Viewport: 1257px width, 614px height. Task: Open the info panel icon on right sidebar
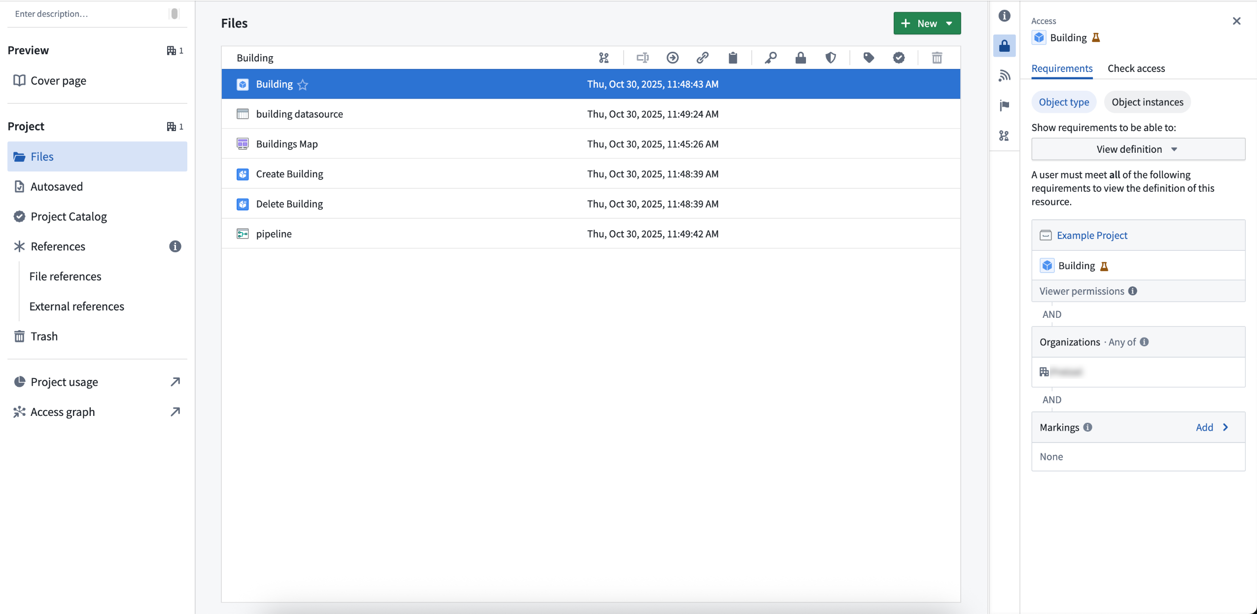coord(1005,16)
